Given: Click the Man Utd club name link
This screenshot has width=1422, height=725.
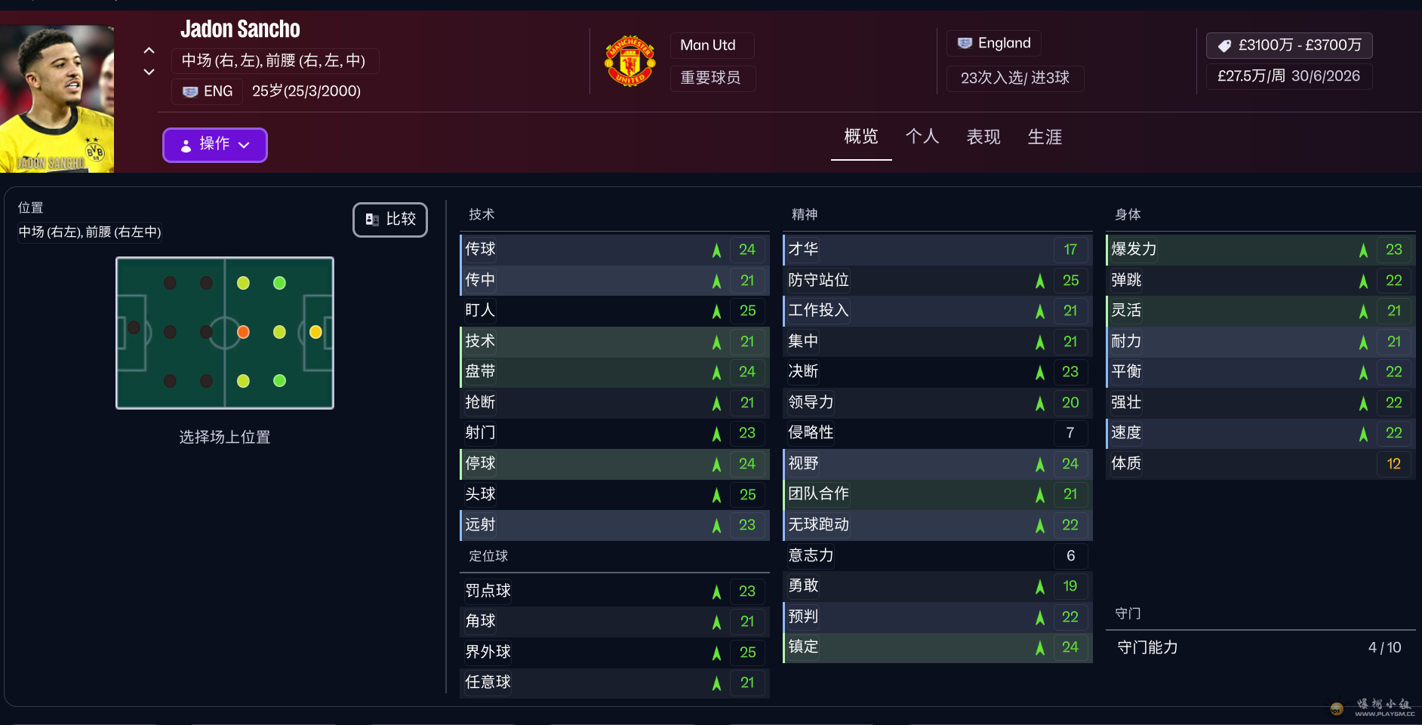Looking at the screenshot, I should click(710, 45).
